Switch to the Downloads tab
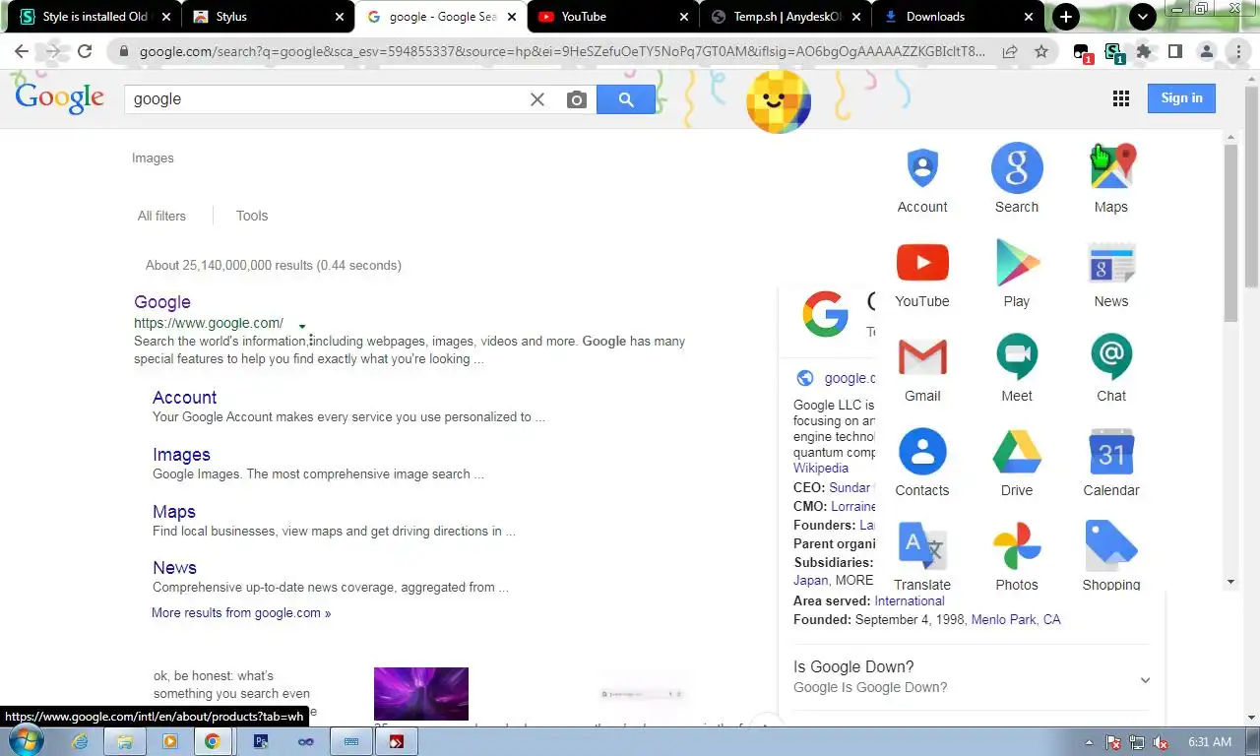Image resolution: width=1260 pixels, height=756 pixels. tap(958, 17)
